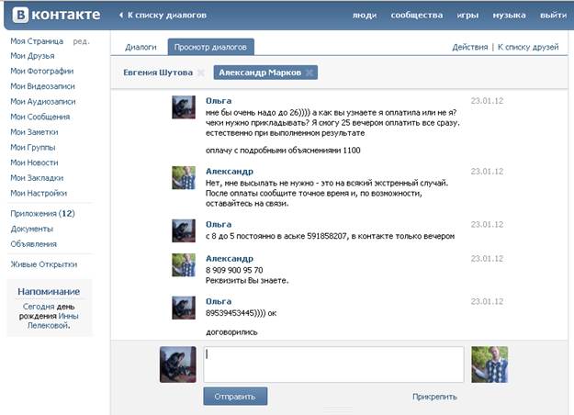This screenshot has height=415, width=574.
Task: Open the 'игры' top menu item
Action: click(467, 16)
